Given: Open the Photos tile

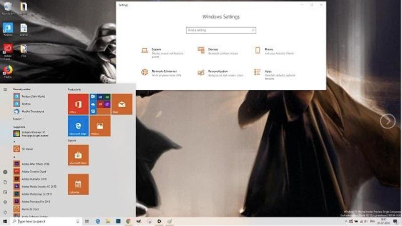Looking at the screenshot, I should pos(100,126).
